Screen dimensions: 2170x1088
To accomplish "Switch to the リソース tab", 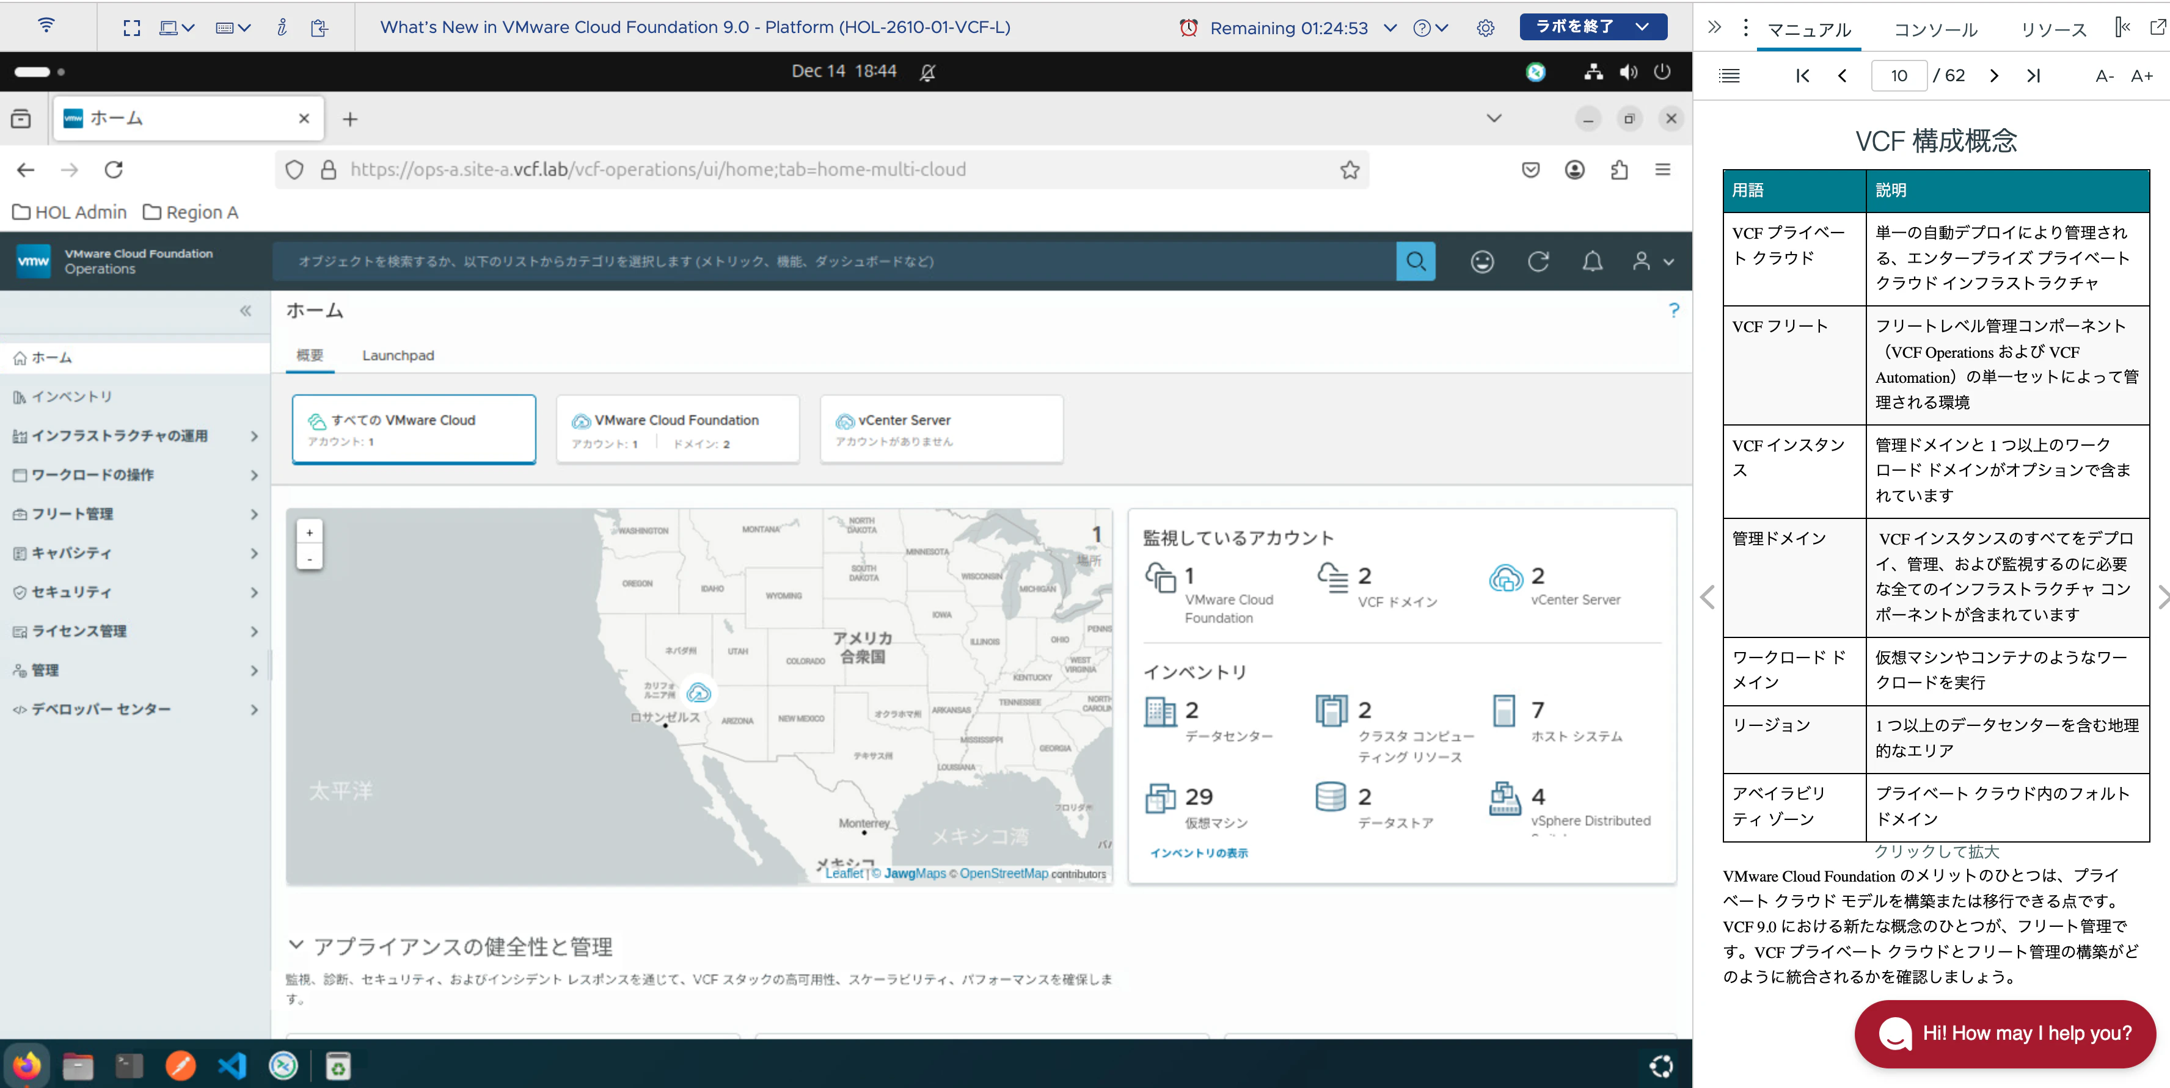I will [2053, 29].
